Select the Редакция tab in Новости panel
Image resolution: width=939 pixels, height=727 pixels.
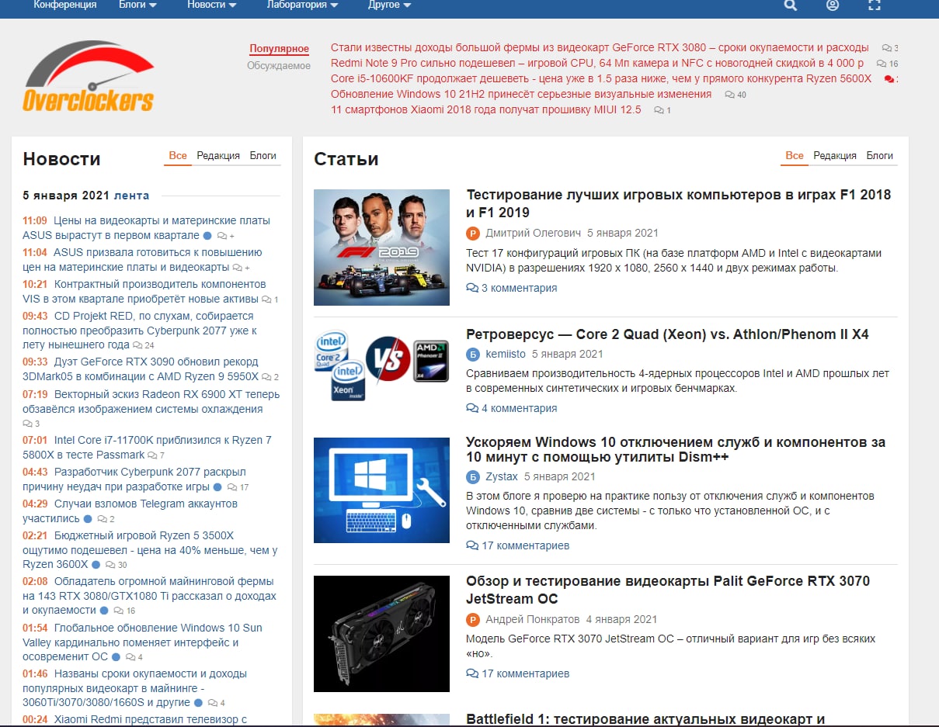pyautogui.click(x=218, y=156)
